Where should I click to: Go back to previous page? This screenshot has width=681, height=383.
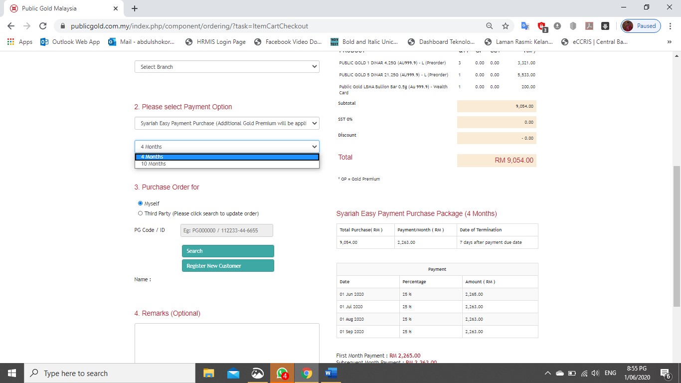click(11, 26)
